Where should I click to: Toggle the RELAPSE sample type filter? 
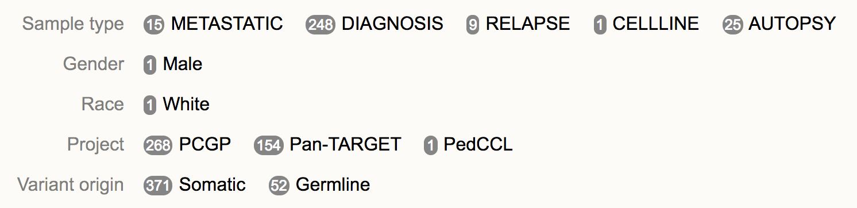point(528,24)
